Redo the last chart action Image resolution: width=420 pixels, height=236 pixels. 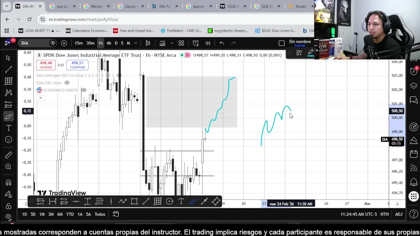233,43
